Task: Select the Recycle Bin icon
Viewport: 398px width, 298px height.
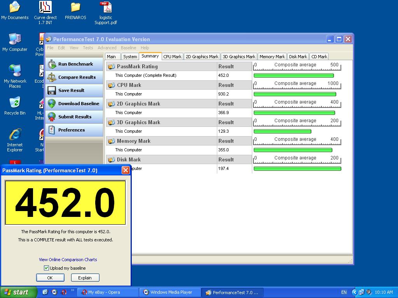Action: coord(15,102)
